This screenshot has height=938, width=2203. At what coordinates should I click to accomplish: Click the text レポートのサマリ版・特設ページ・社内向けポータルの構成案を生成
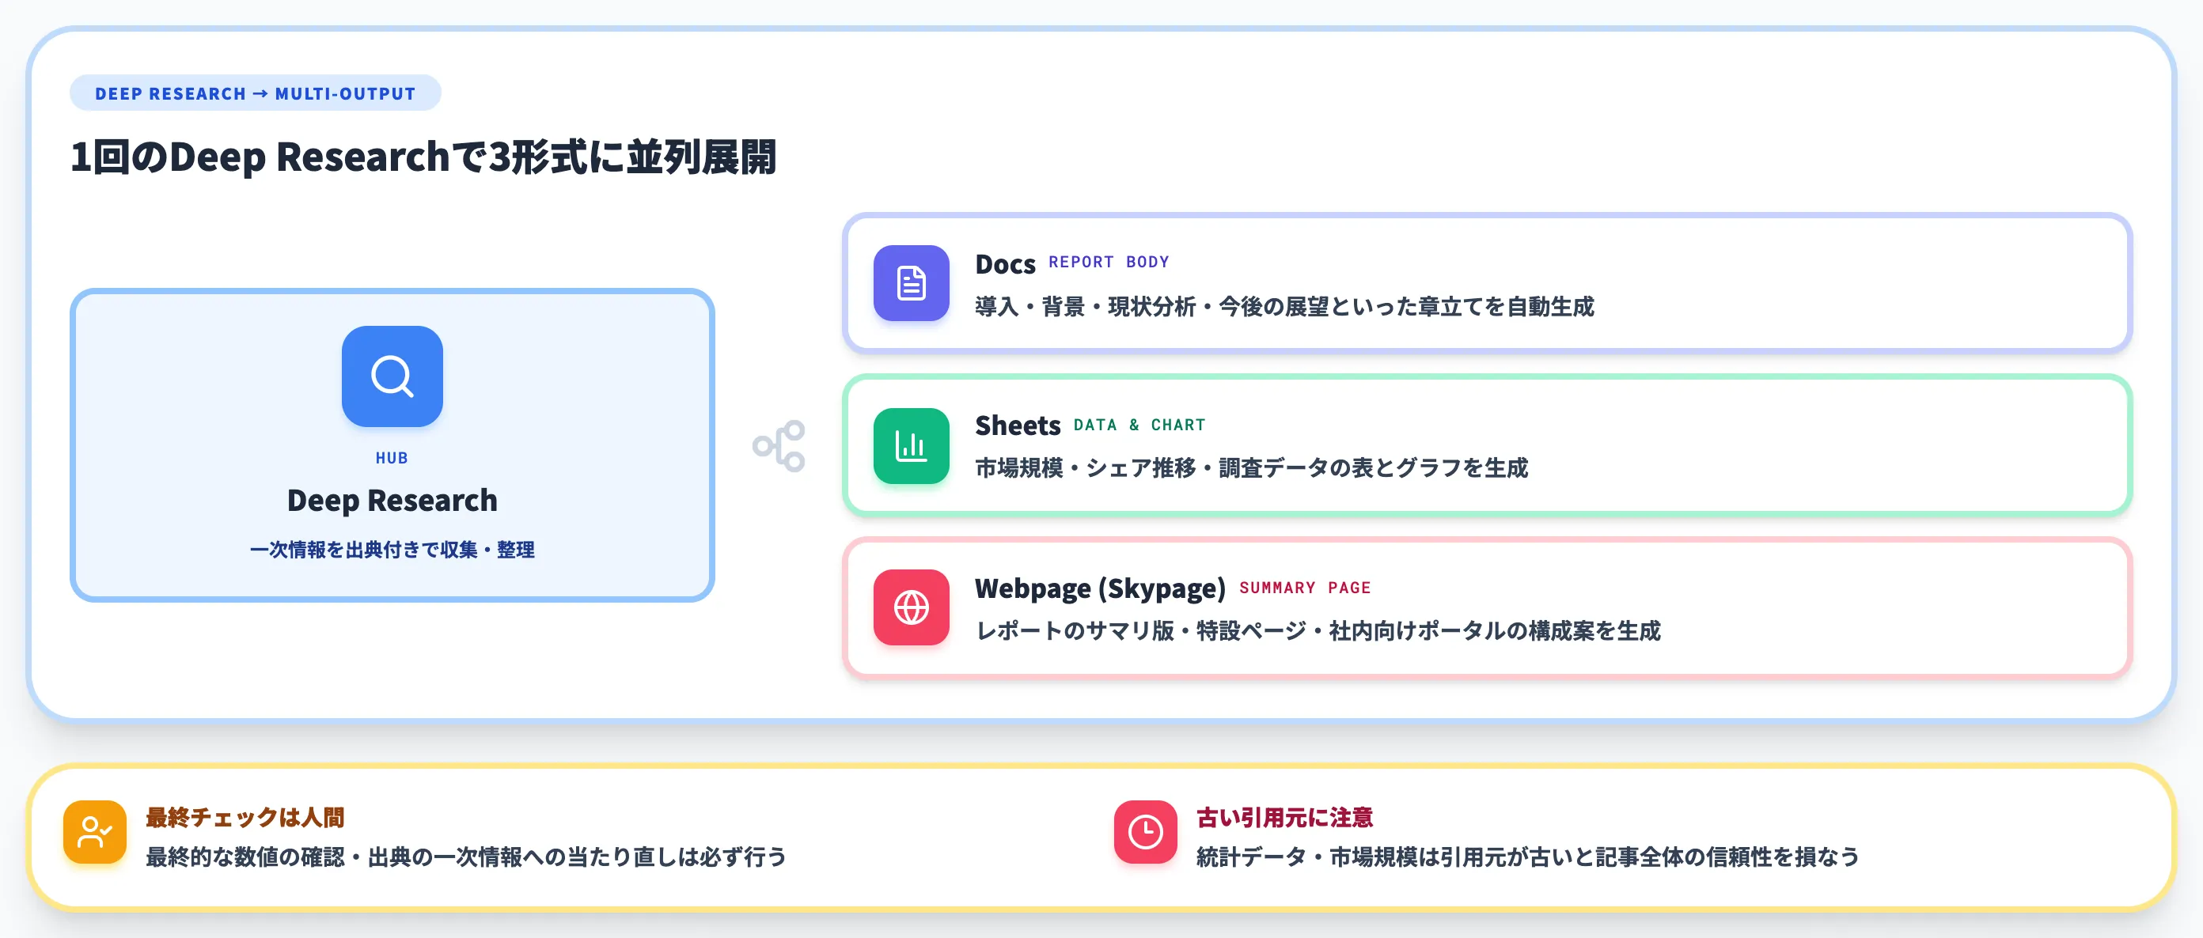coord(1318,631)
